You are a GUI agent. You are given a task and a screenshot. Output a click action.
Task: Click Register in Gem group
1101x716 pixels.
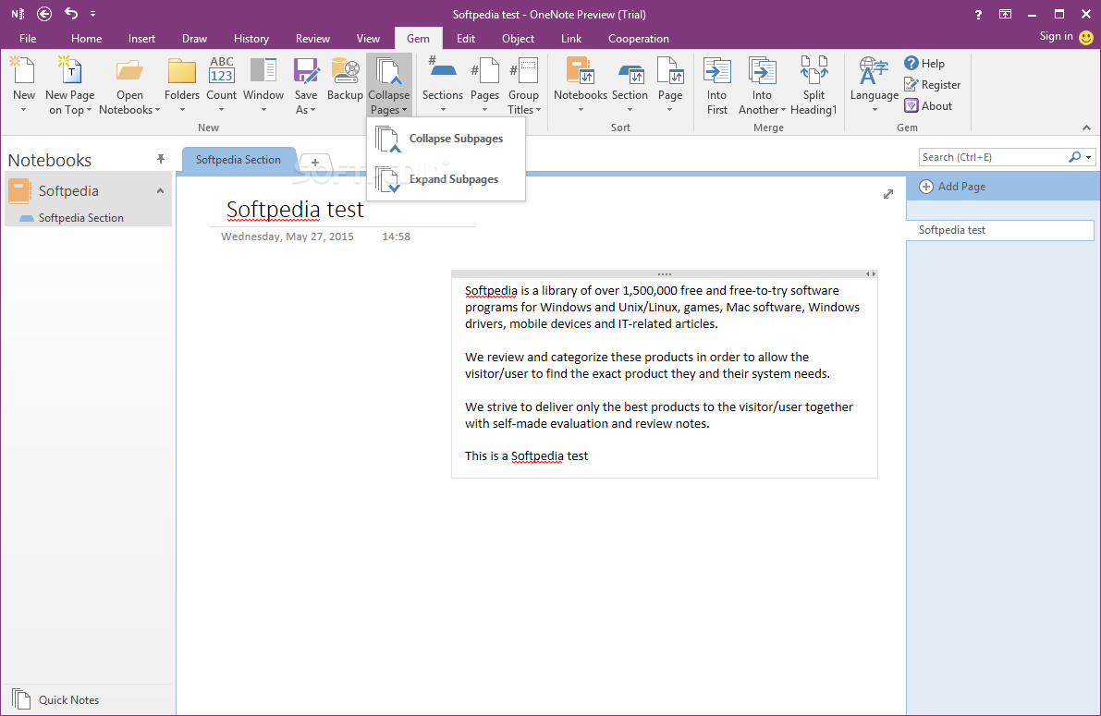point(933,84)
